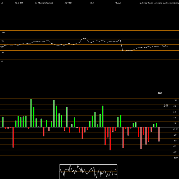
Task: Click the 42.89 current RSI value
Action: [165, 46]
